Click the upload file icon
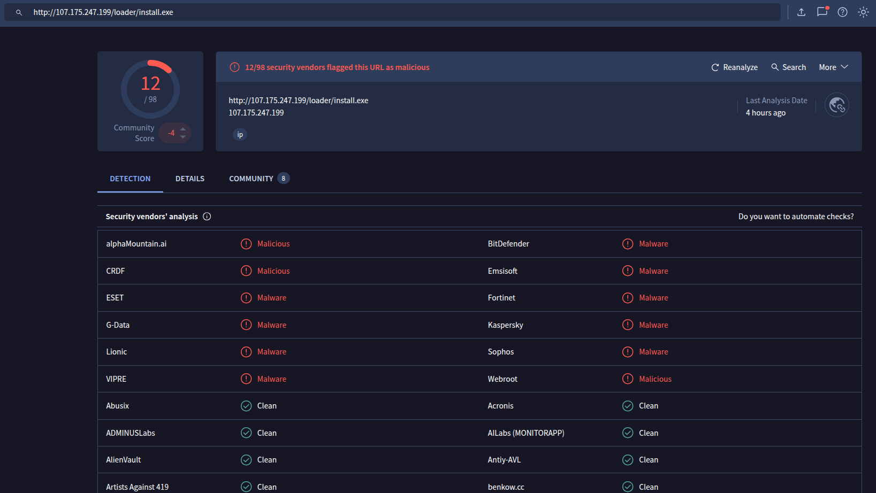876x493 pixels. tap(801, 12)
